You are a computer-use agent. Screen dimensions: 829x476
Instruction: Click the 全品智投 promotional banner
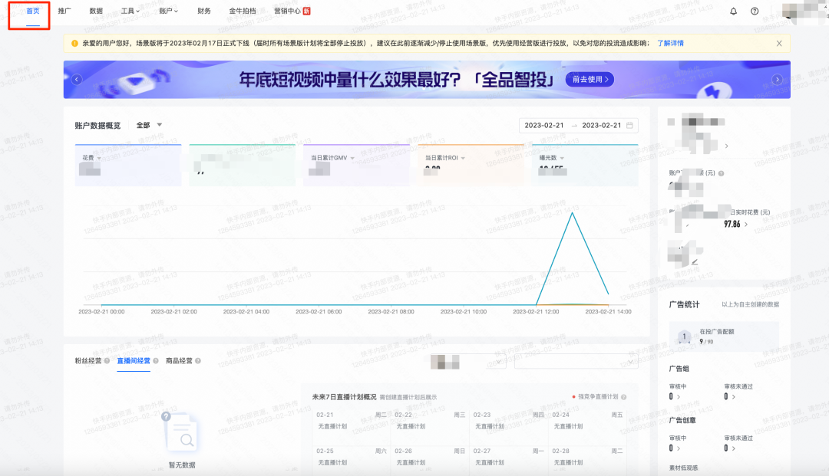pyautogui.click(x=427, y=80)
